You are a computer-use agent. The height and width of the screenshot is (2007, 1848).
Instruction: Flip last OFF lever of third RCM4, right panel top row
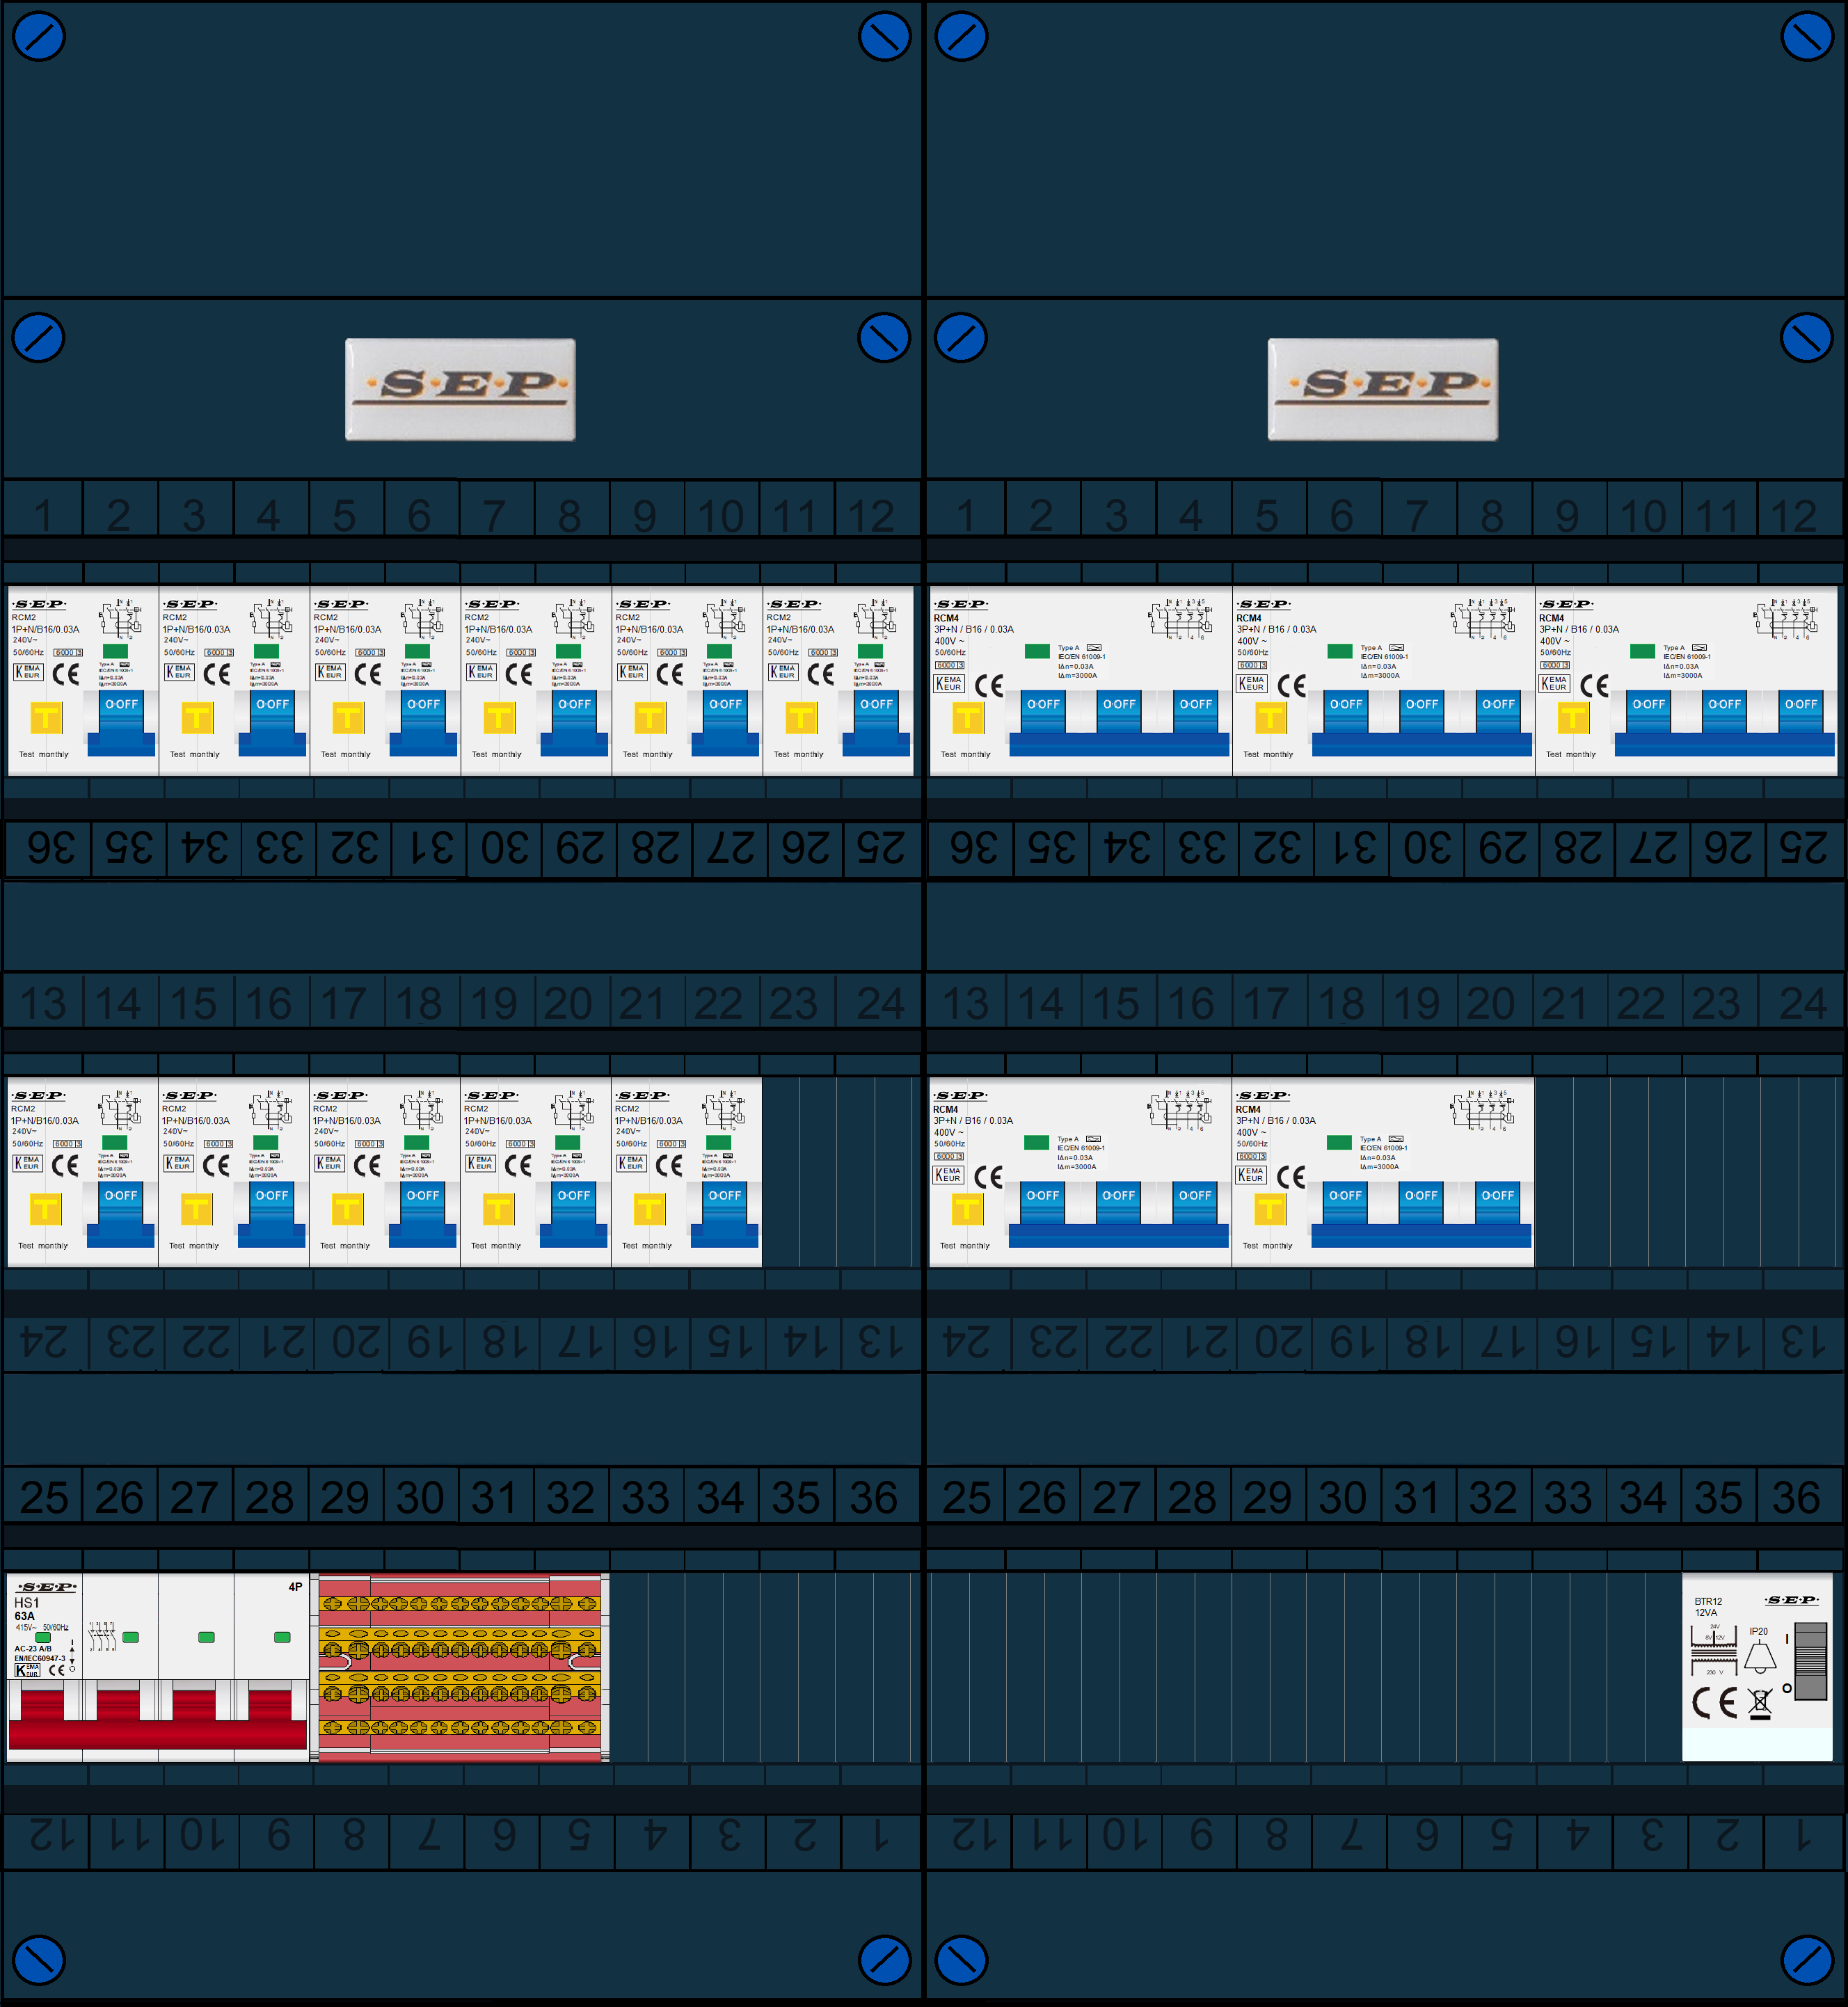pos(1800,712)
